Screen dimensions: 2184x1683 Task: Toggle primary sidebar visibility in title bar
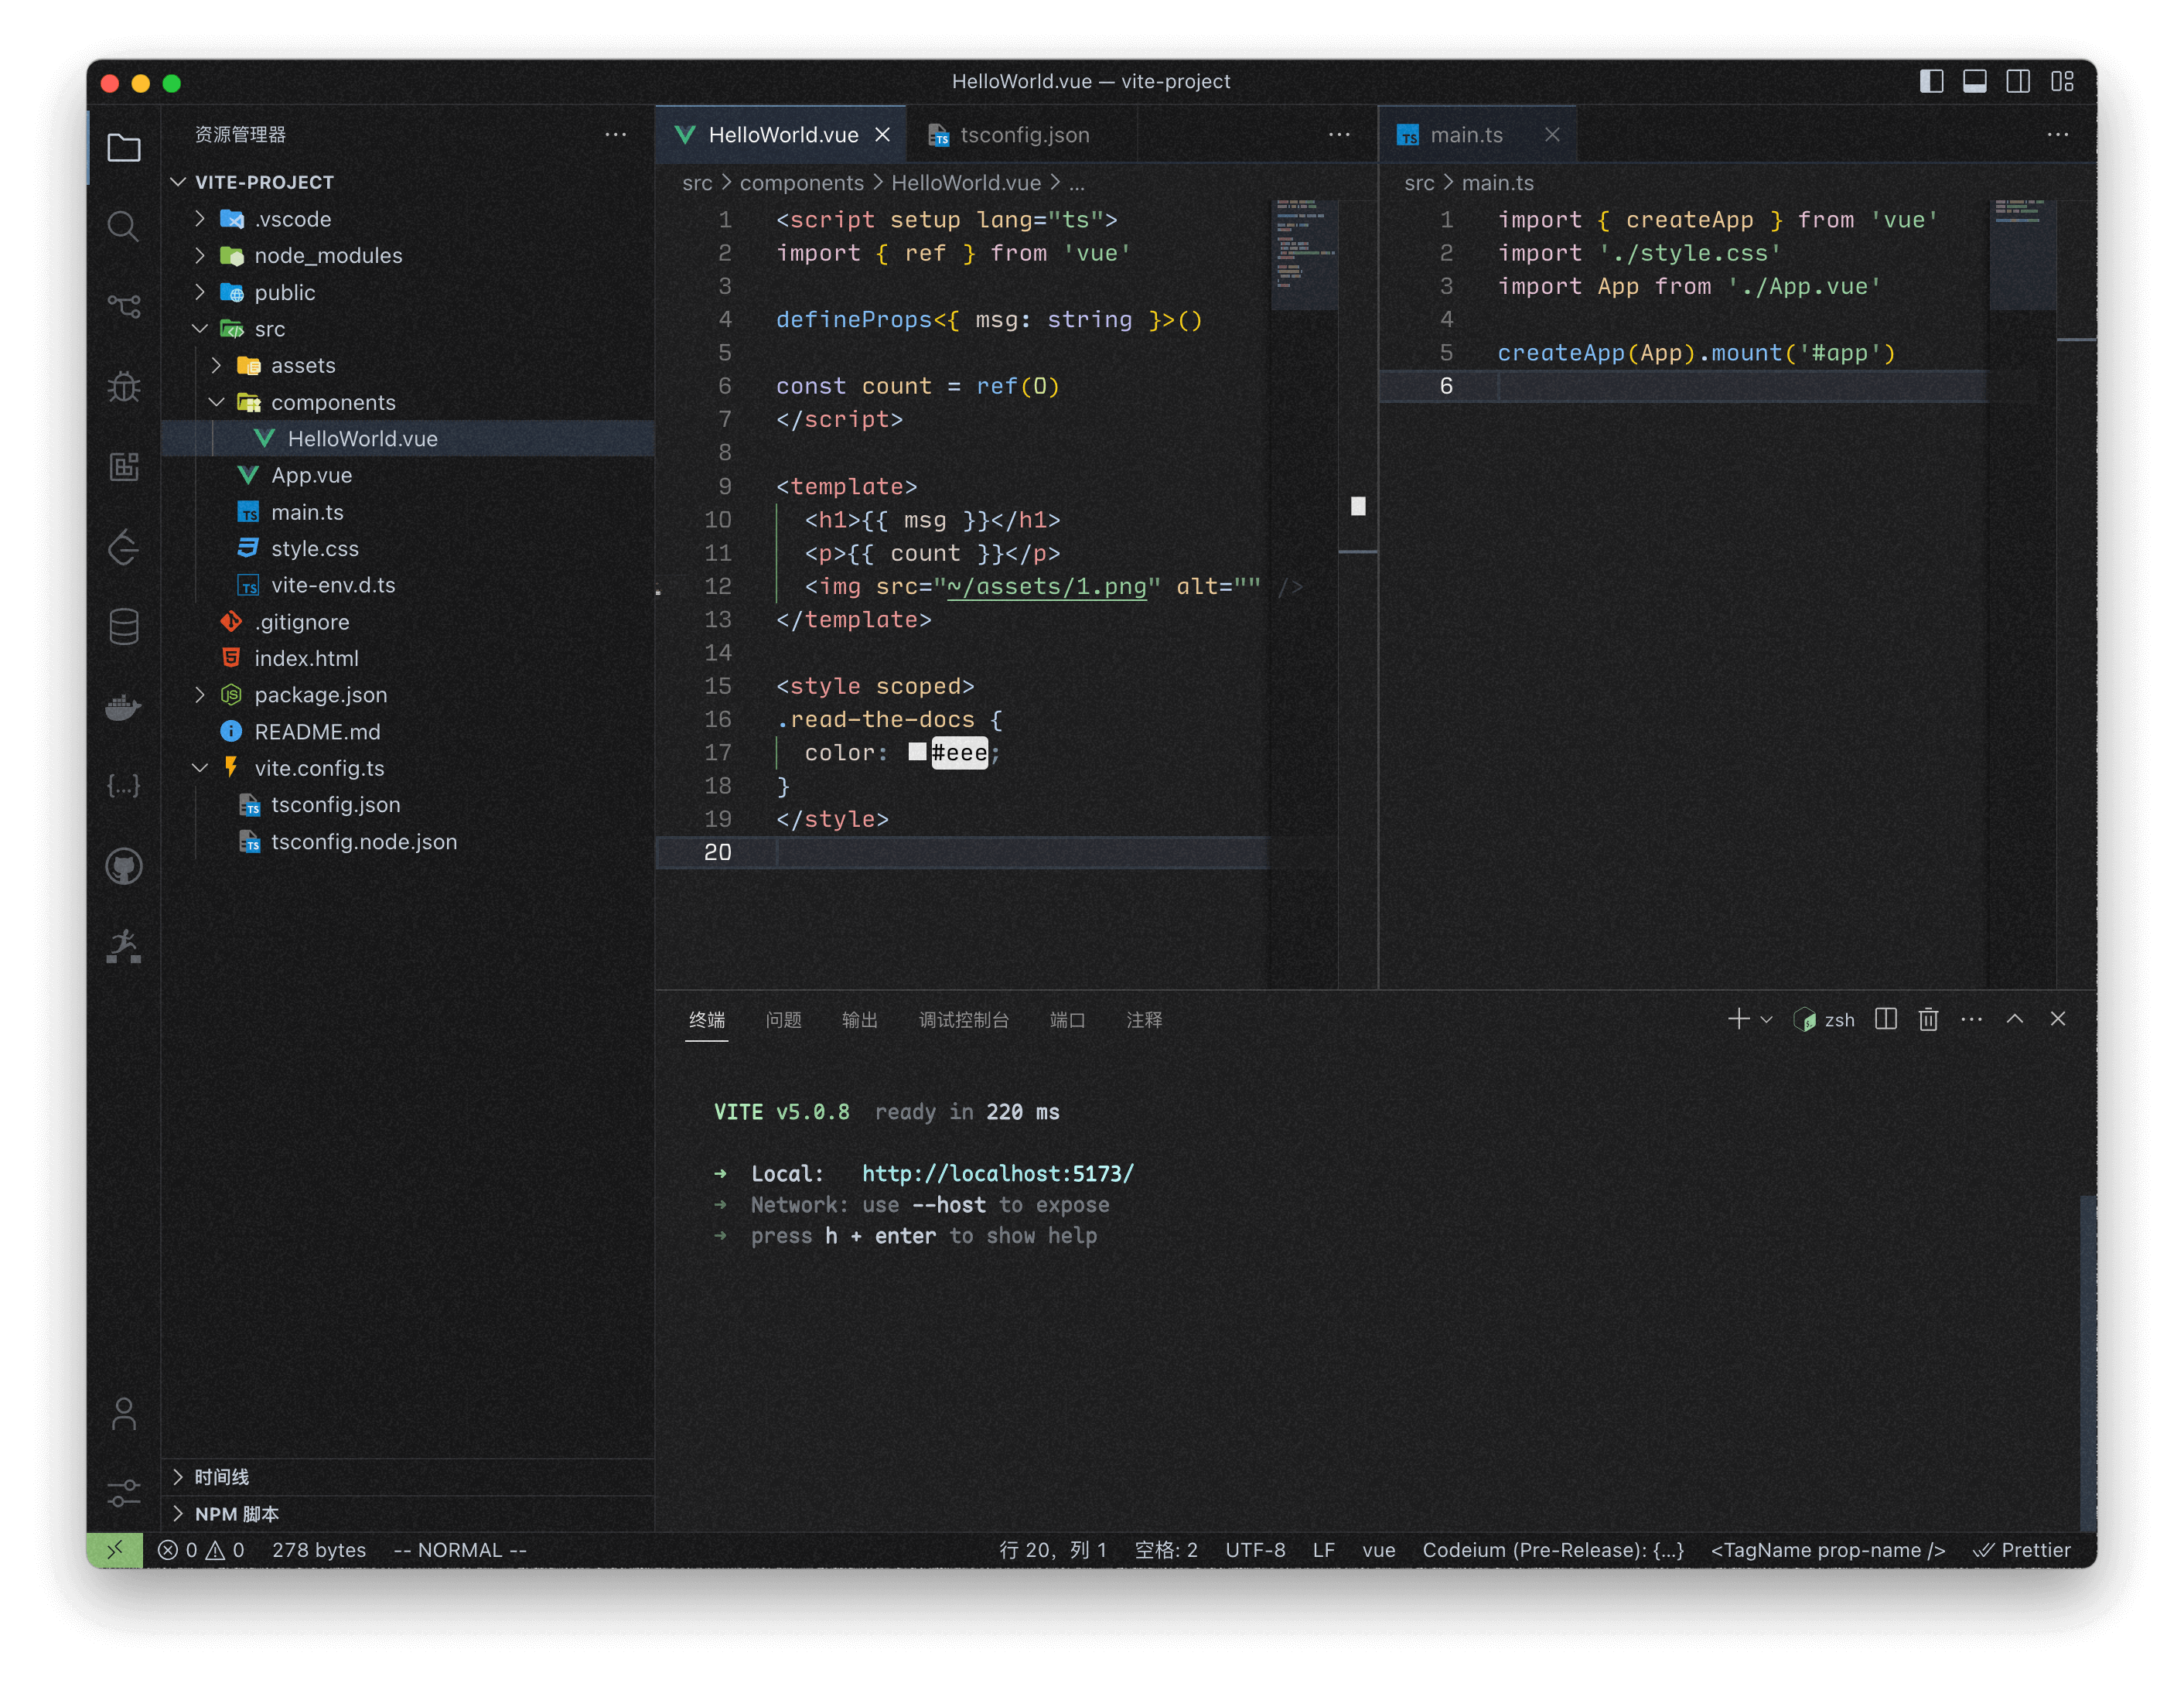click(x=1931, y=82)
